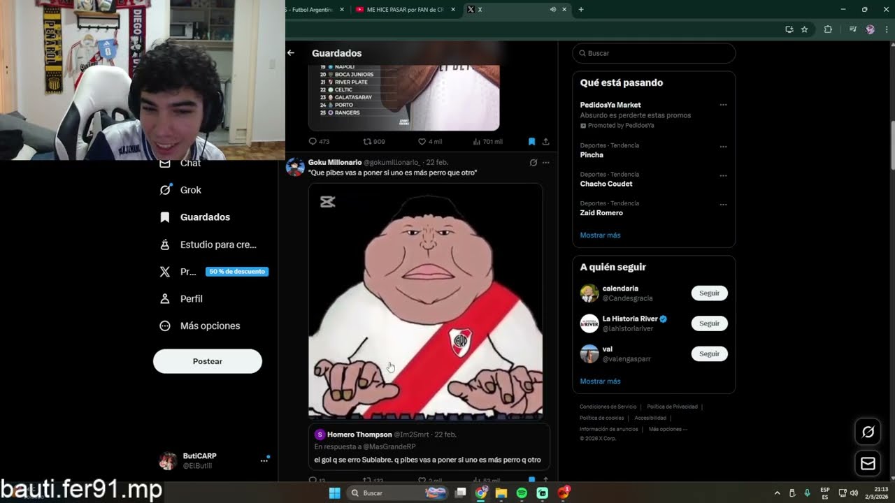Open the Zaid Romero trending topic
The height and width of the screenshot is (503, 895).
click(x=601, y=212)
